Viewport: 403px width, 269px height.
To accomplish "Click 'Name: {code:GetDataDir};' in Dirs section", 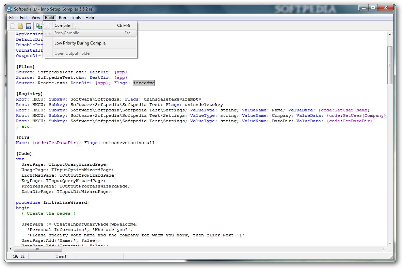I will click(x=48, y=143).
